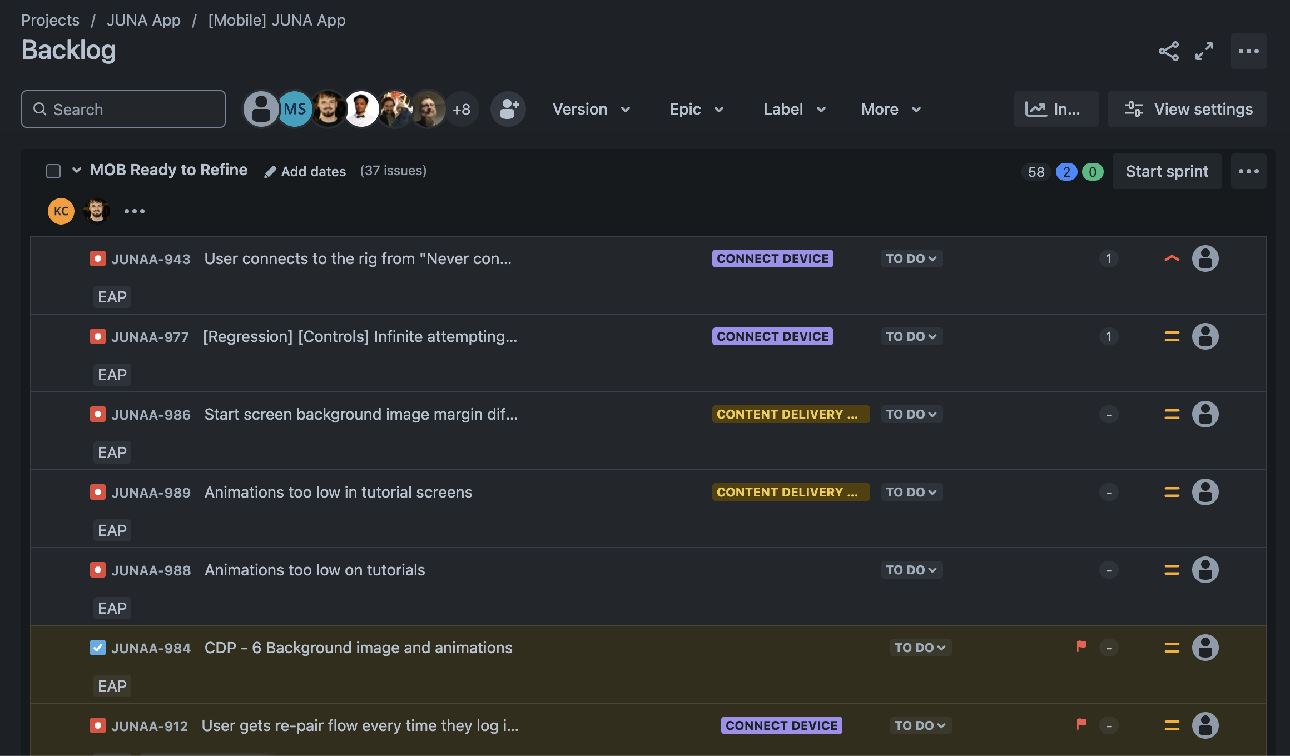This screenshot has width=1290, height=756.
Task: Click the share icon in header
Action: [1168, 51]
